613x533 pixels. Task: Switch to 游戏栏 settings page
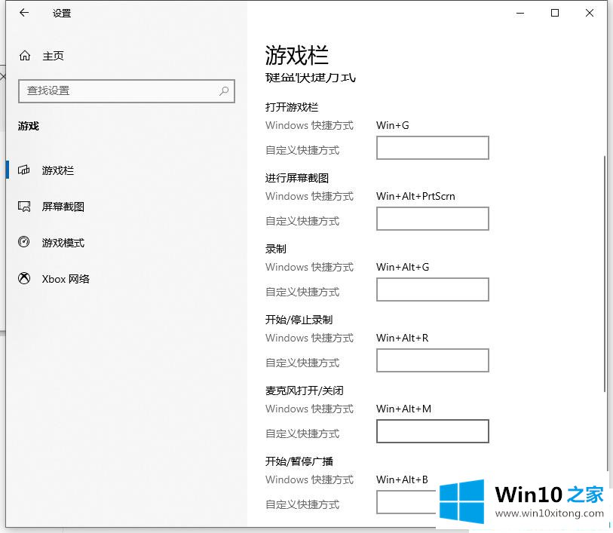[x=58, y=170]
